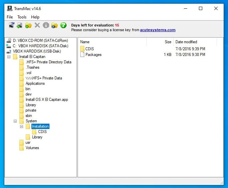Collapse the Installation folder tree node
The width and height of the screenshot is (228, 188).
22,126
